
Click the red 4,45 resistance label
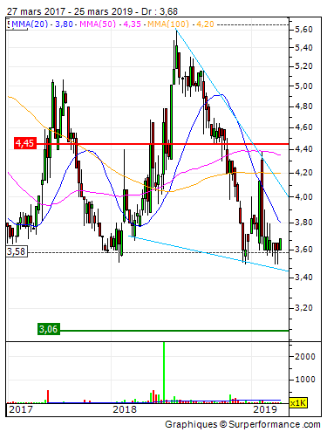pos(25,143)
